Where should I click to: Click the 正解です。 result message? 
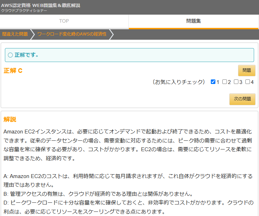27,55
